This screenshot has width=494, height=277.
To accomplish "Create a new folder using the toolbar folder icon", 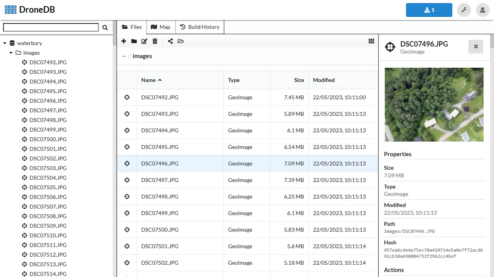I will [x=134, y=41].
